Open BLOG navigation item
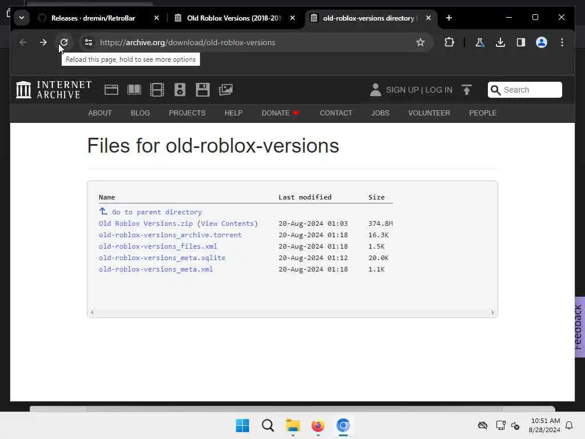This screenshot has height=439, width=585. coord(141,113)
